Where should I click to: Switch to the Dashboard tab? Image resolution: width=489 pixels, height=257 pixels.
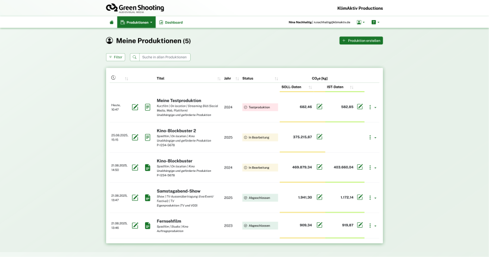[171, 22]
